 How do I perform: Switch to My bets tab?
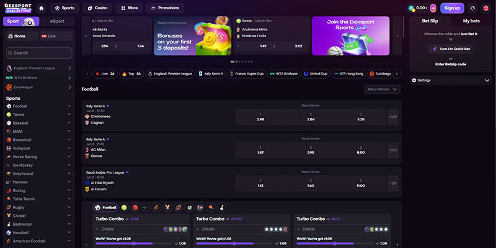[x=471, y=21]
